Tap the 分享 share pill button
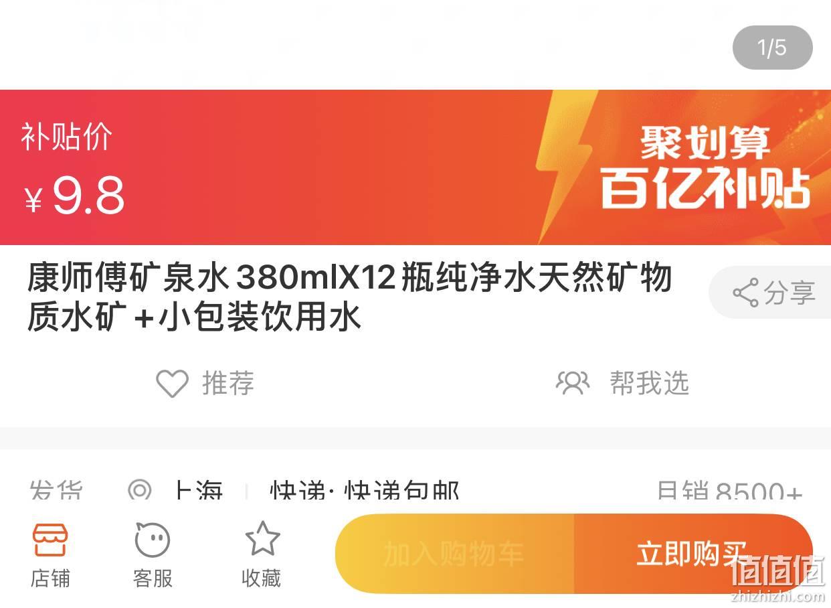The height and width of the screenshot is (608, 831). point(769,293)
